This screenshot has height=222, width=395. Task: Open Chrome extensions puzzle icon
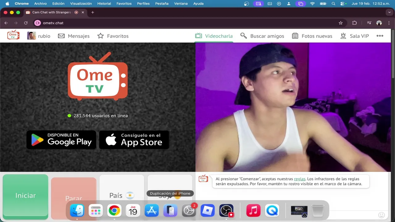pyautogui.click(x=355, y=23)
